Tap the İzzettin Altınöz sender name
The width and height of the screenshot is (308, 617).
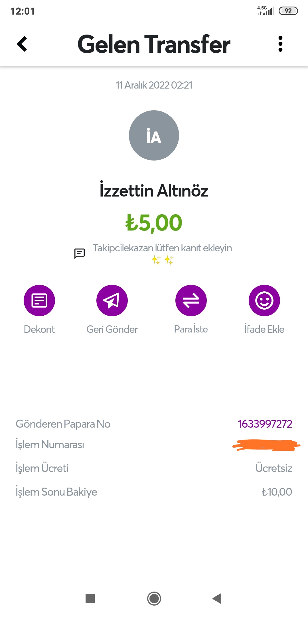[x=154, y=191]
